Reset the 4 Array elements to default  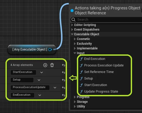64,65
